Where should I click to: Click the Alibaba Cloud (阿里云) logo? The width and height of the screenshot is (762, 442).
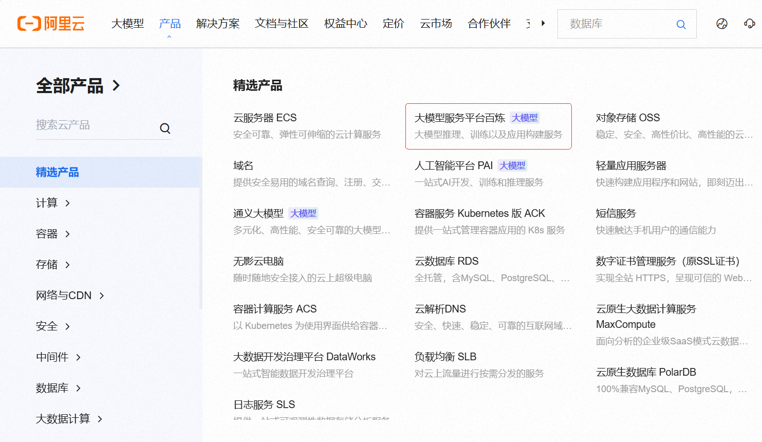51,24
